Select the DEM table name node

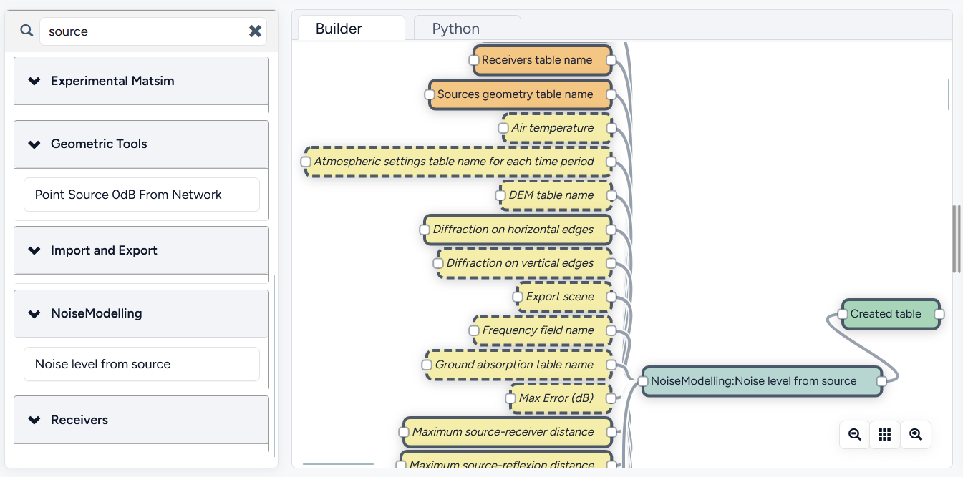coord(556,195)
